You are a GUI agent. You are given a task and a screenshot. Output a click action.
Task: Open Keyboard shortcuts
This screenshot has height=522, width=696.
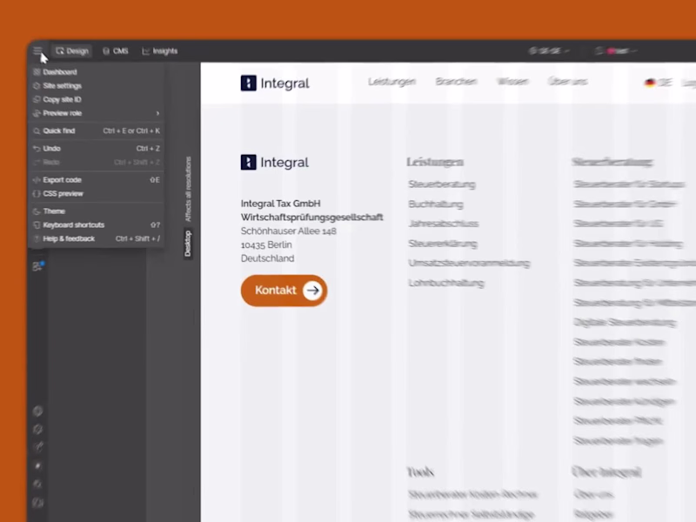[96, 225]
